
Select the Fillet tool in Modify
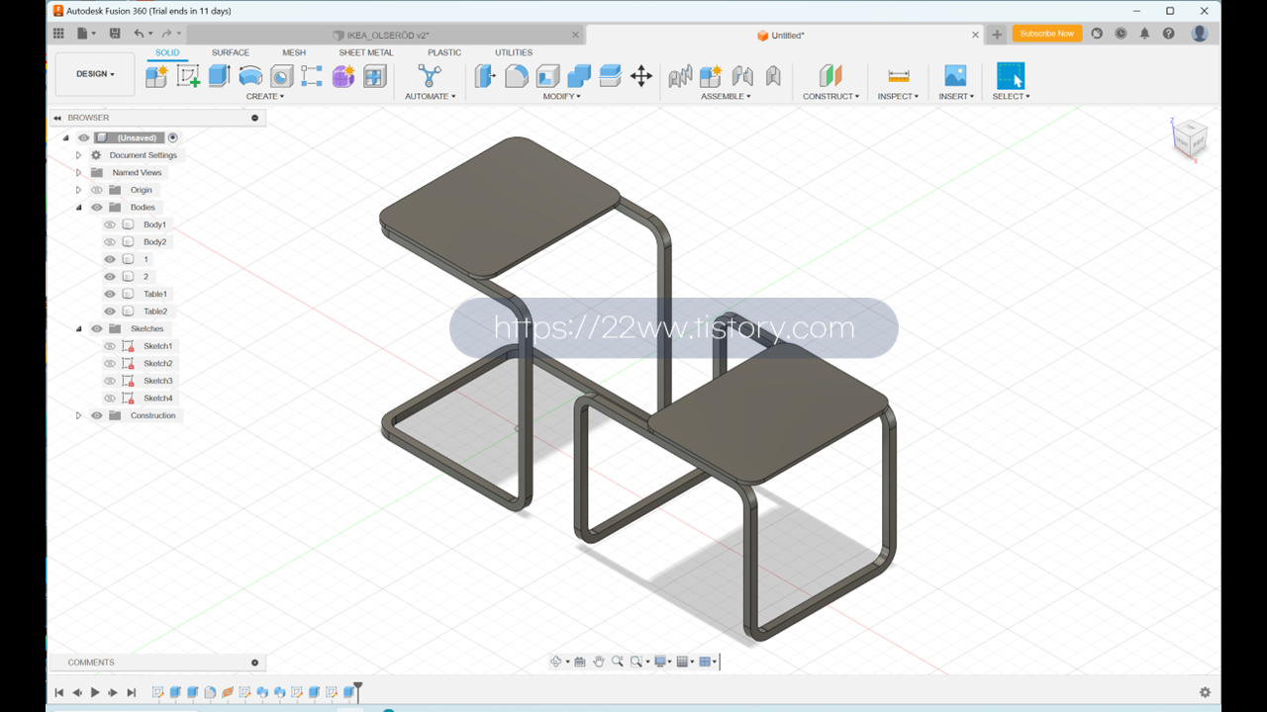tap(517, 76)
